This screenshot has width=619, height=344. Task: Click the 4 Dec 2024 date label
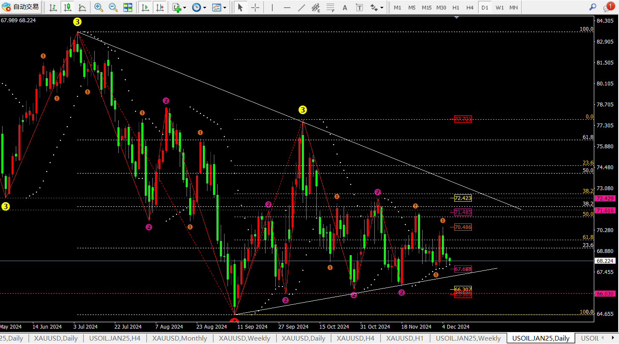455,327
